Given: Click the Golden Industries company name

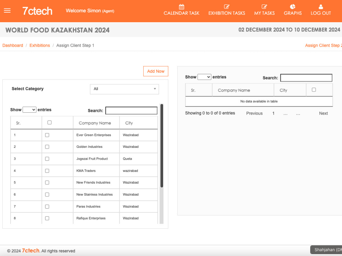Looking at the screenshot, I should coord(89,147).
